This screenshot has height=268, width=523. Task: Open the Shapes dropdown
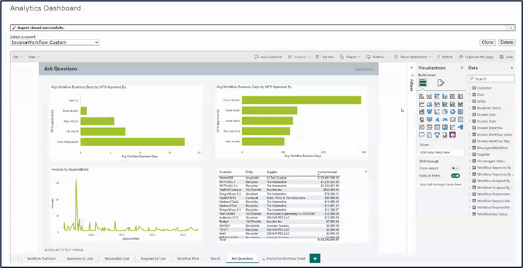tap(350, 57)
